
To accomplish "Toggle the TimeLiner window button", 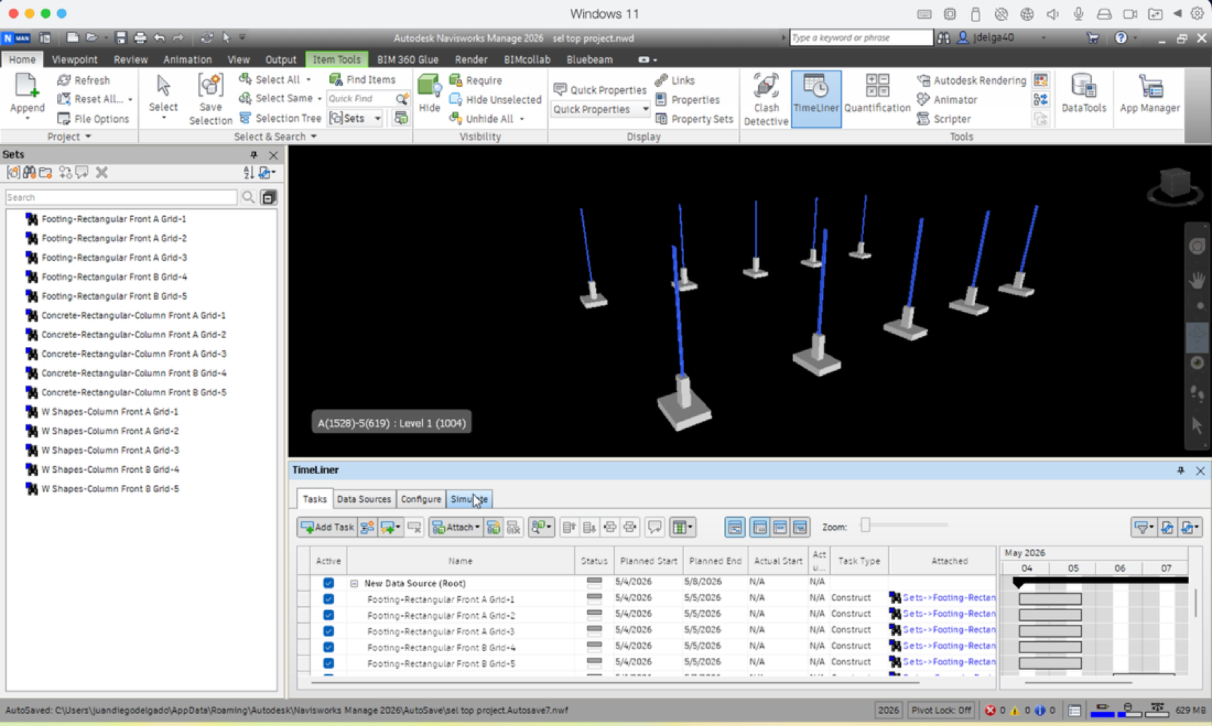I will pos(816,99).
